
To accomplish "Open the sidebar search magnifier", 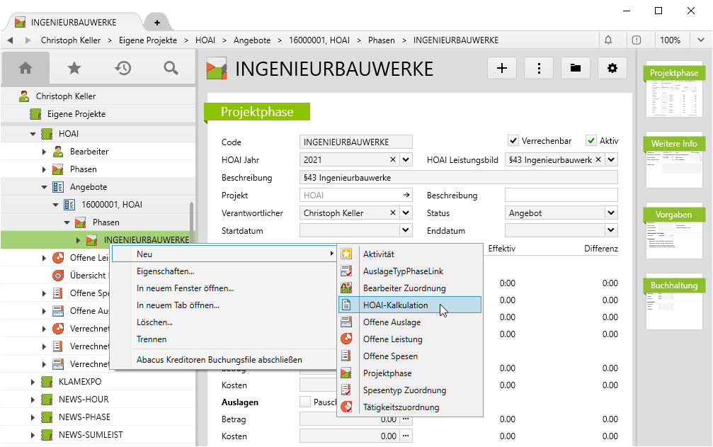I will click(171, 68).
